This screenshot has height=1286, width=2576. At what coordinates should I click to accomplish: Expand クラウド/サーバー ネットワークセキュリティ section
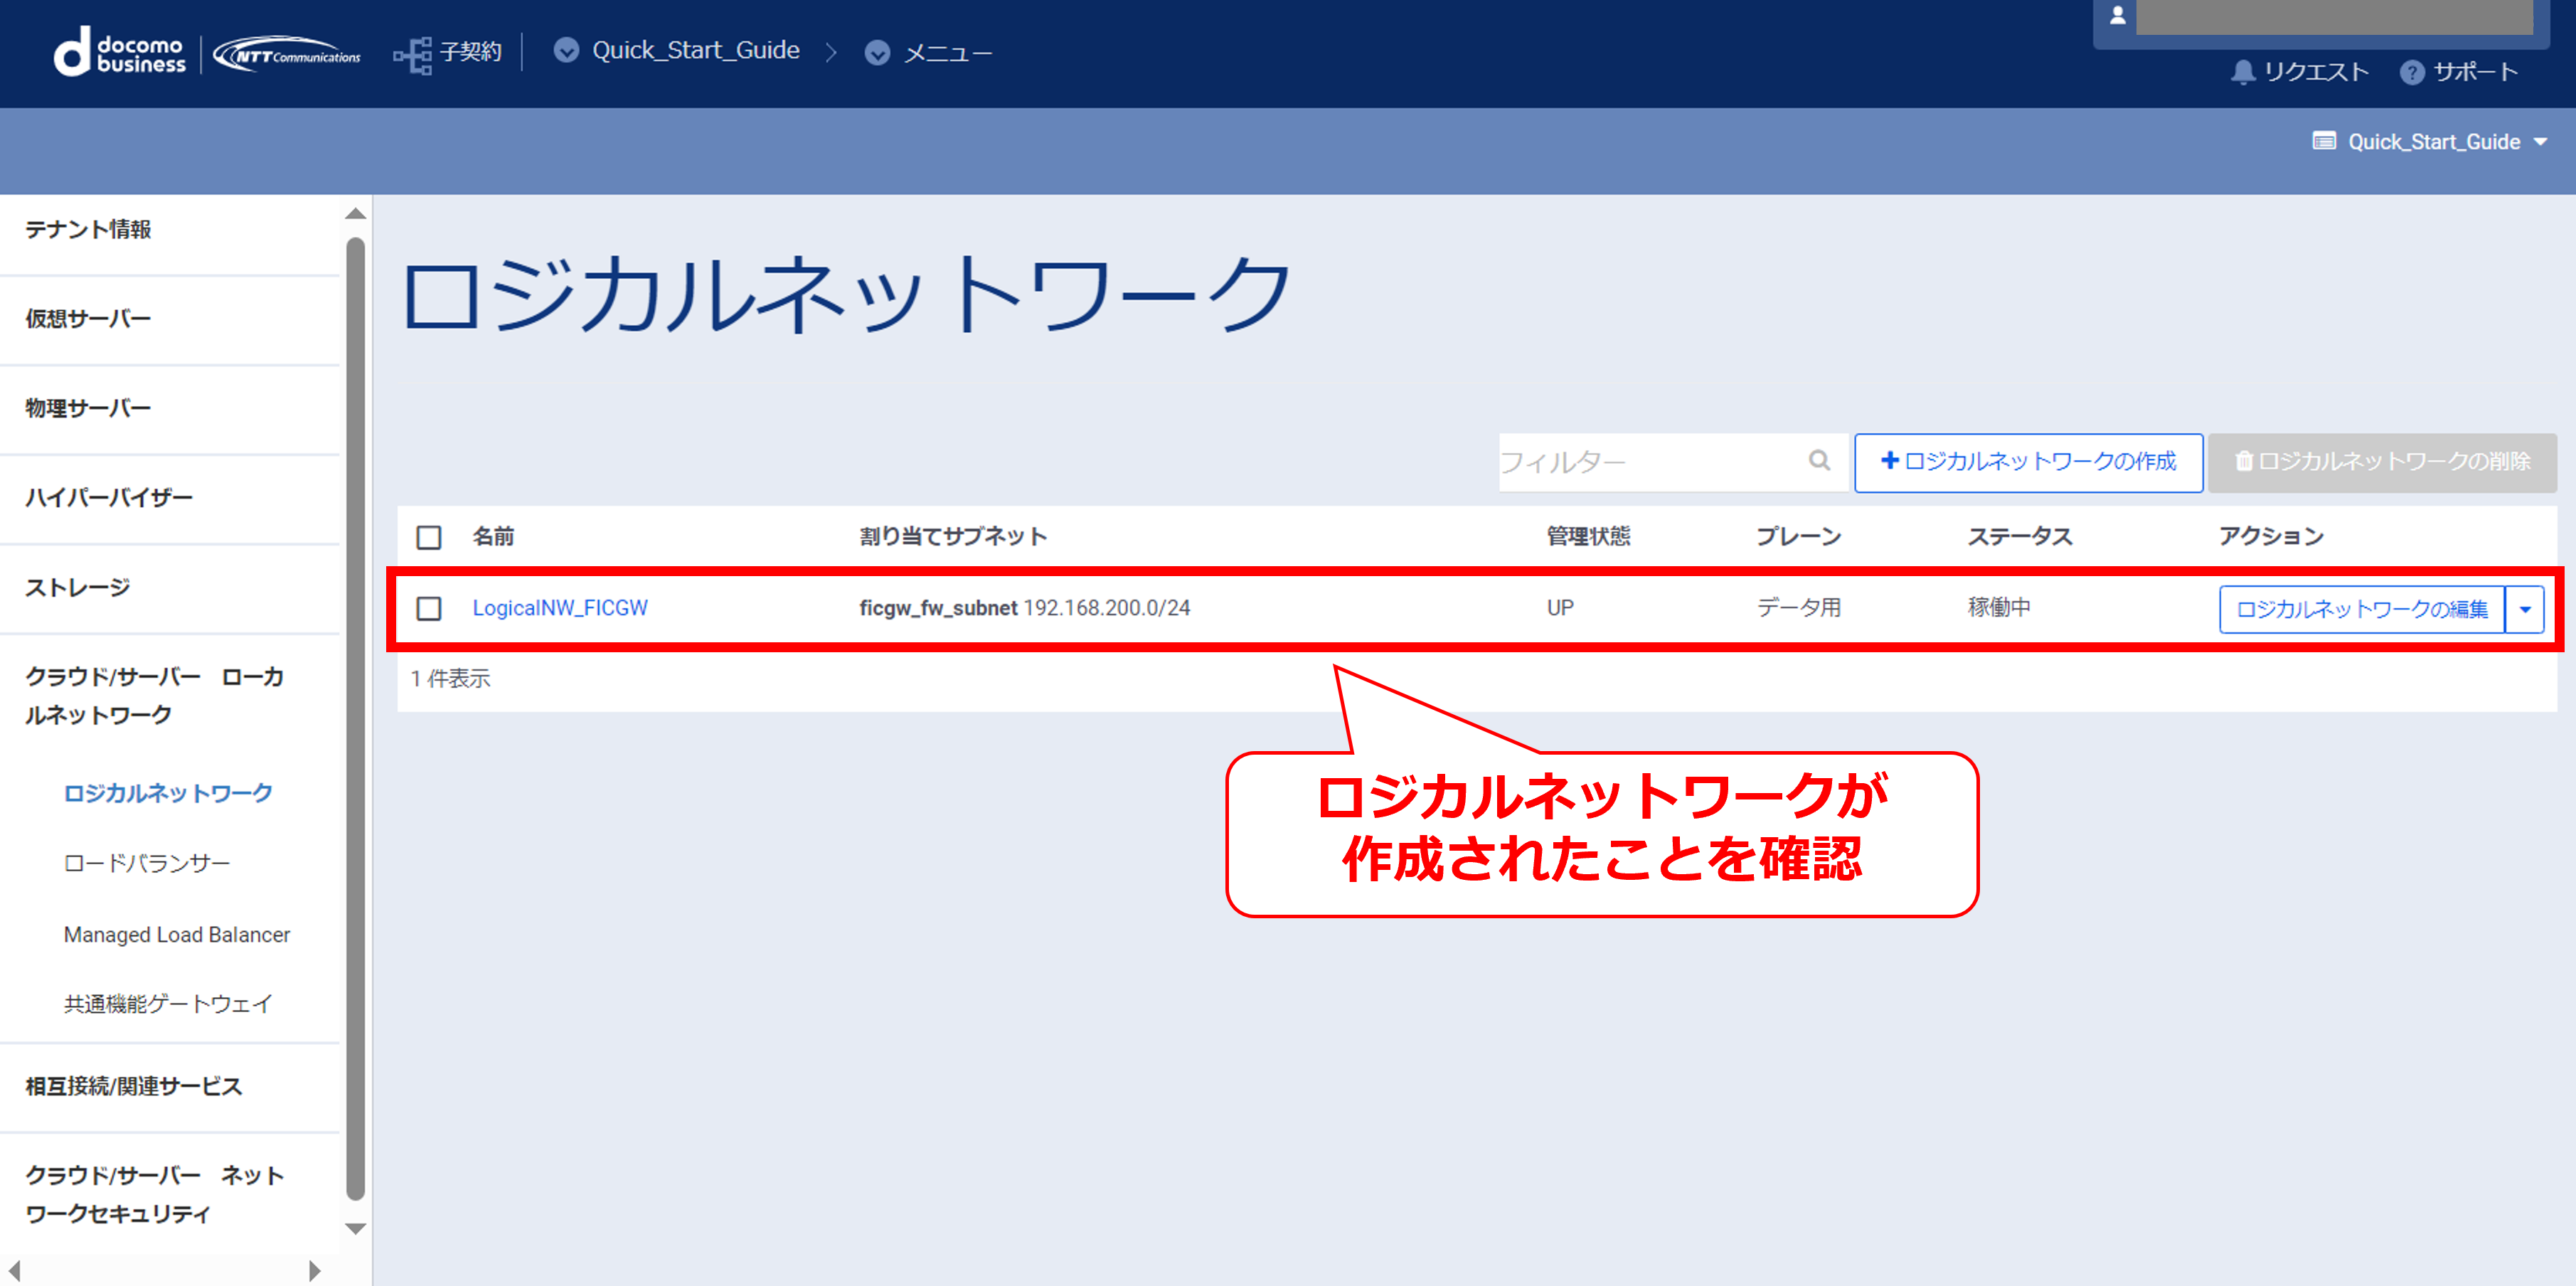point(154,1194)
